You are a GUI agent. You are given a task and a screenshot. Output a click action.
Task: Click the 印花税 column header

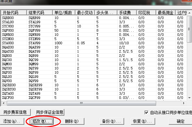click(146, 13)
